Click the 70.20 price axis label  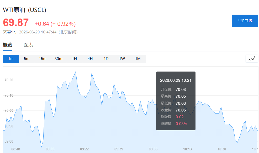9,80
